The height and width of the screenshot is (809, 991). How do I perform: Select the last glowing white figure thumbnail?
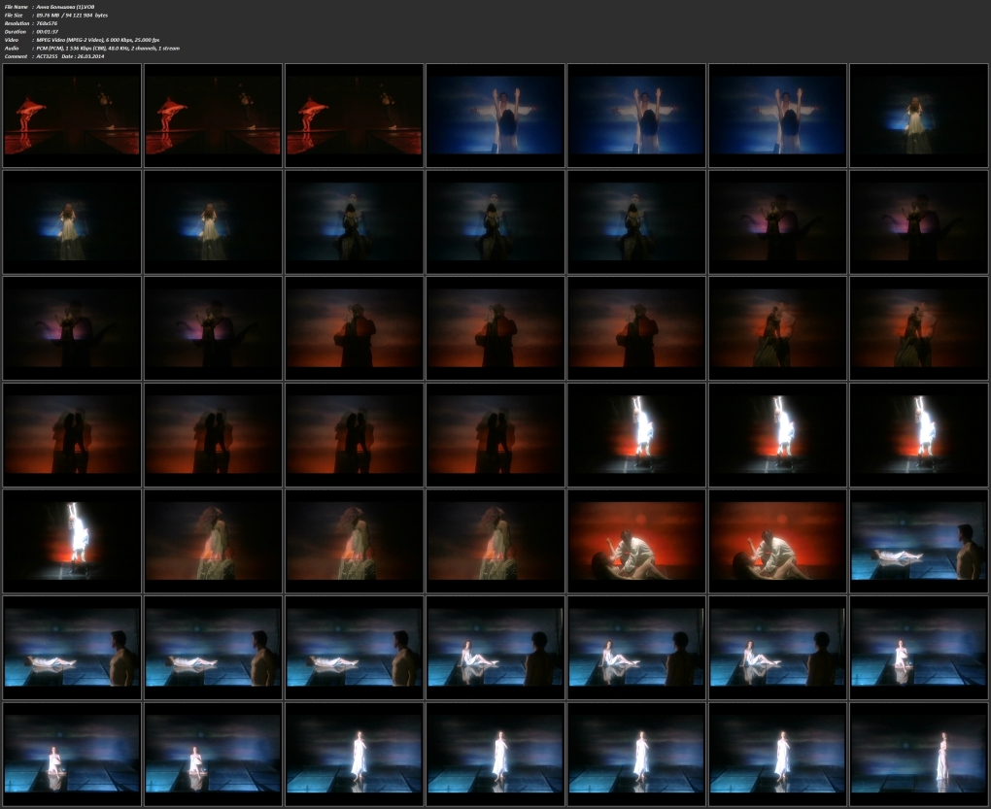[72, 541]
